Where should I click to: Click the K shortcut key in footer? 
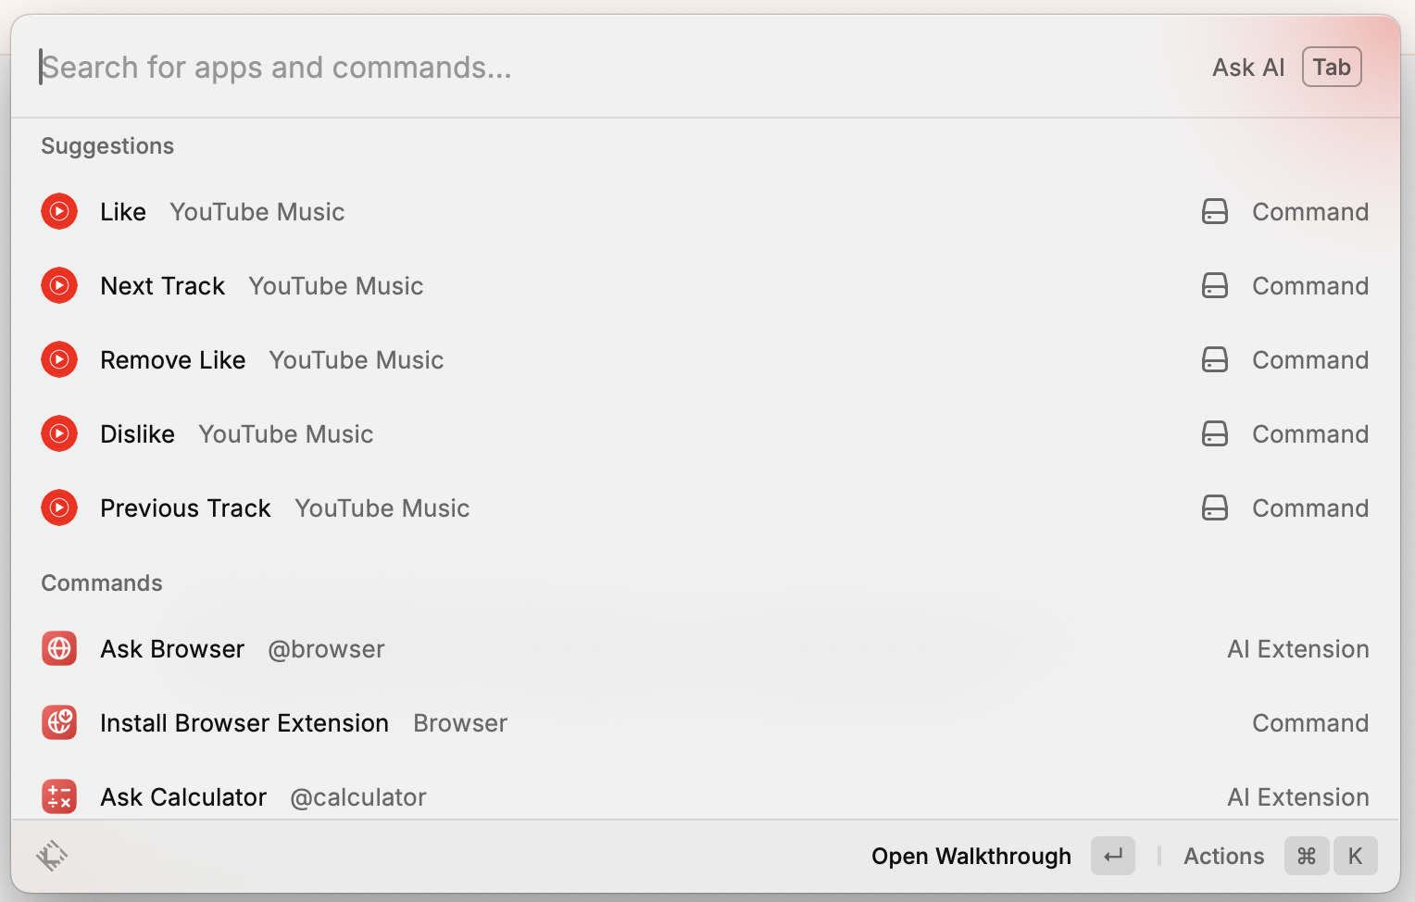[x=1355, y=857]
